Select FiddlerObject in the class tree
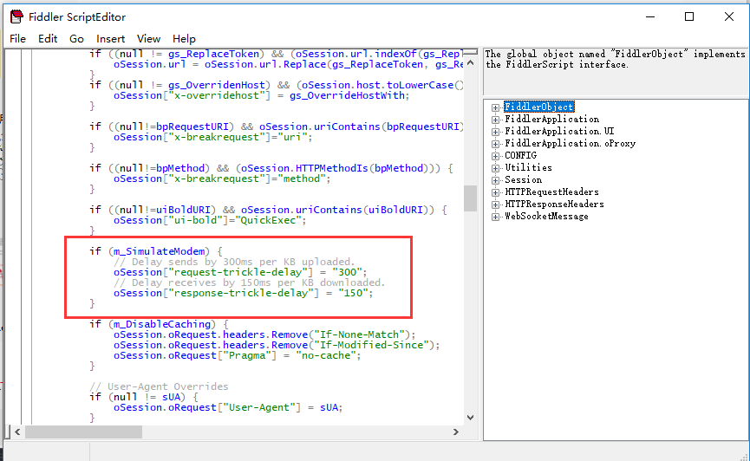 tap(539, 107)
